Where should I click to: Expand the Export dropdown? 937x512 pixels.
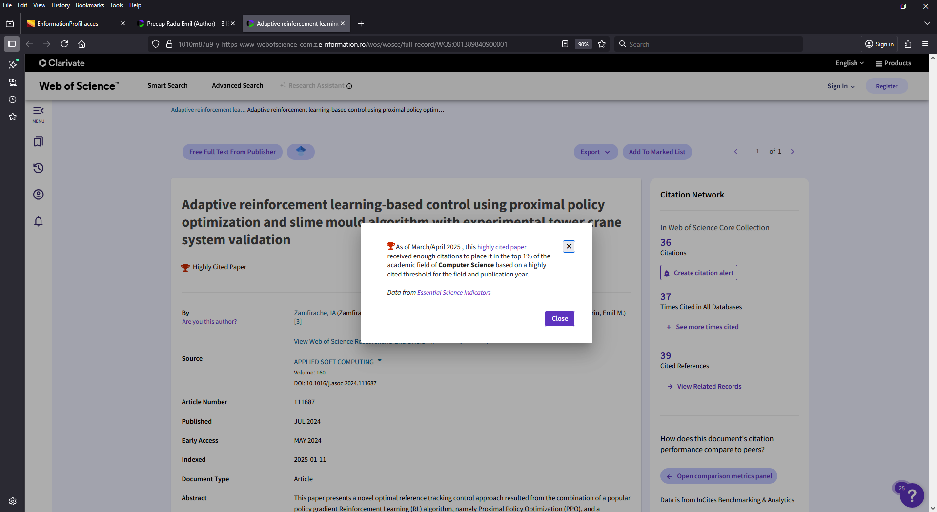coord(595,152)
